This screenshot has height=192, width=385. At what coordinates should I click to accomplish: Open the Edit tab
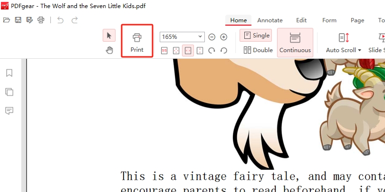pos(301,20)
